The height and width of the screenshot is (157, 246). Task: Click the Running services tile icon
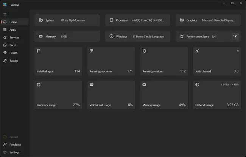coord(145,51)
